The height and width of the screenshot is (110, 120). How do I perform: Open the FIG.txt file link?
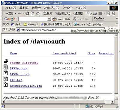coord(16,80)
